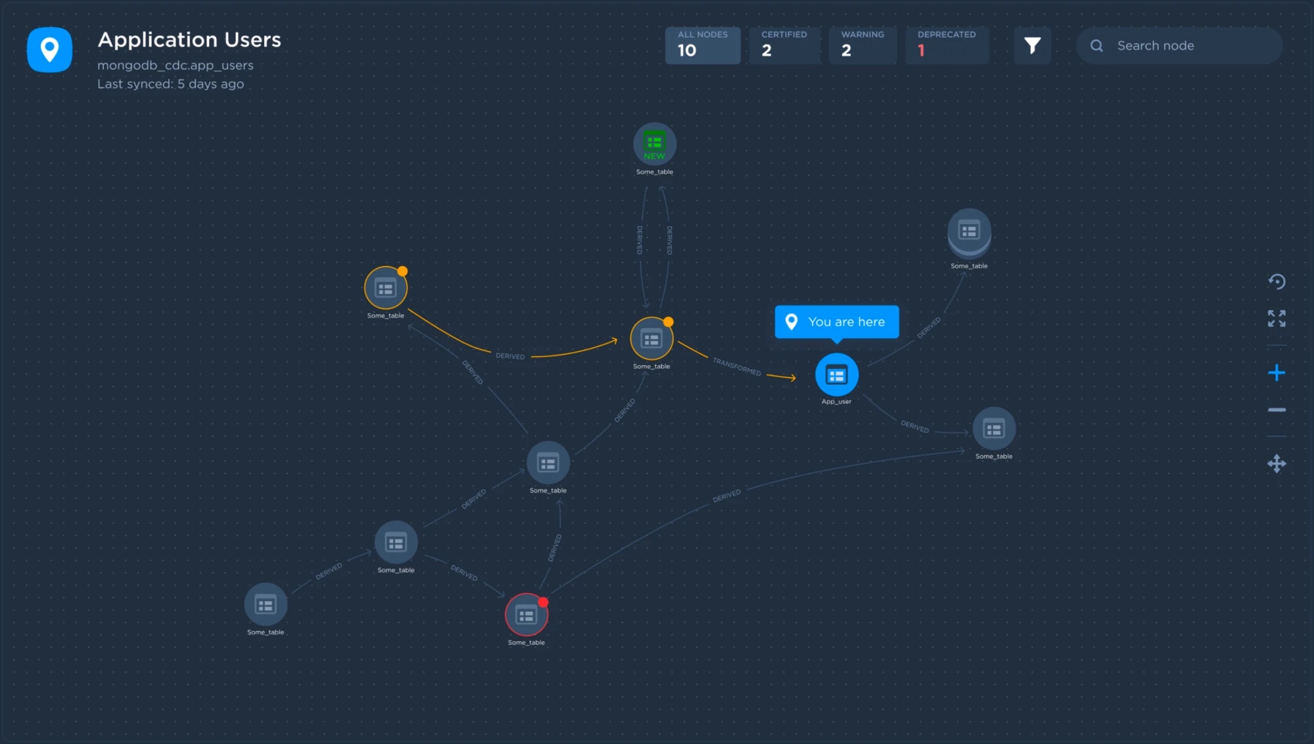1314x744 pixels.
Task: Click the mongodb_cdc.app_users subtitle
Action: (x=175, y=65)
